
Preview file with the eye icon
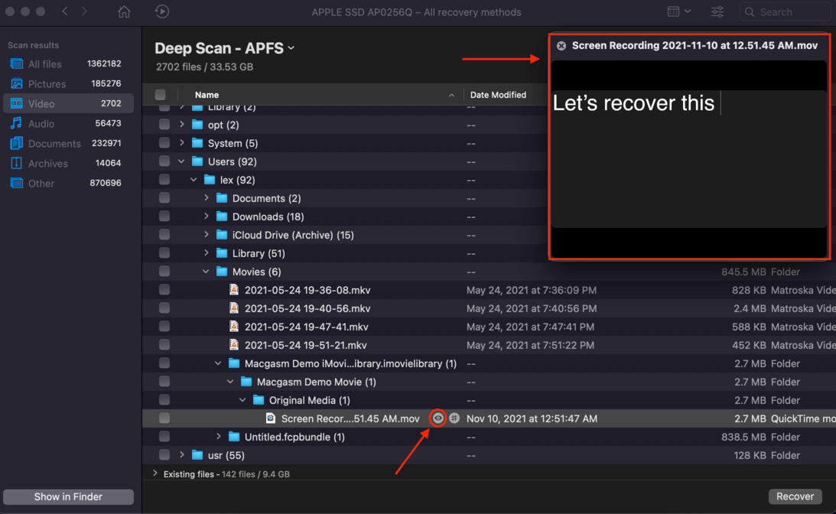click(x=438, y=418)
